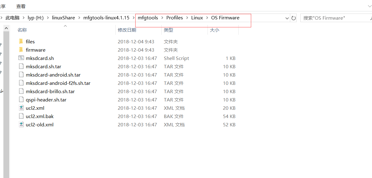Viewport: 372px width, 178px height.
Task: Click the ucl2-old.xml file icon
Action: pyautogui.click(x=21, y=125)
